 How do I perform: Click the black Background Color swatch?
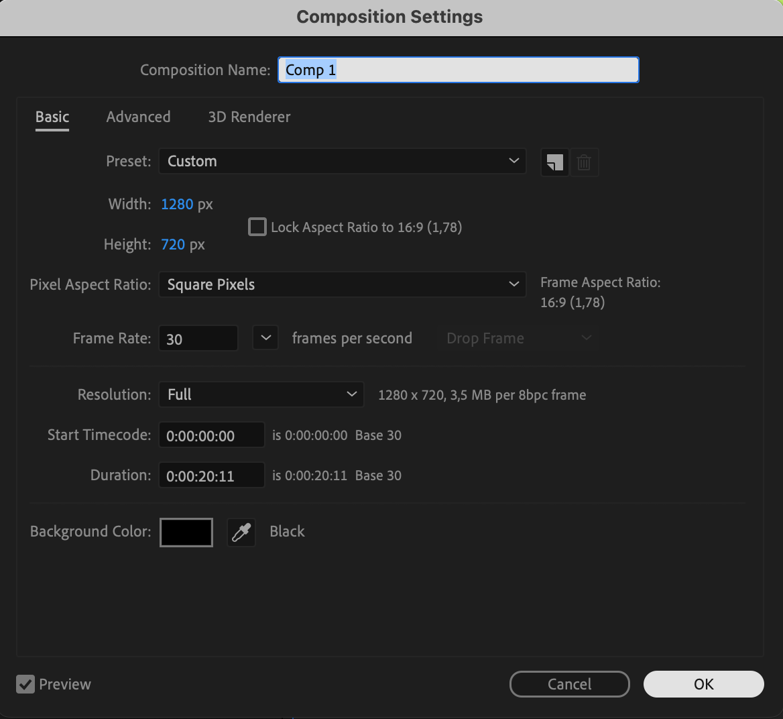tap(186, 533)
